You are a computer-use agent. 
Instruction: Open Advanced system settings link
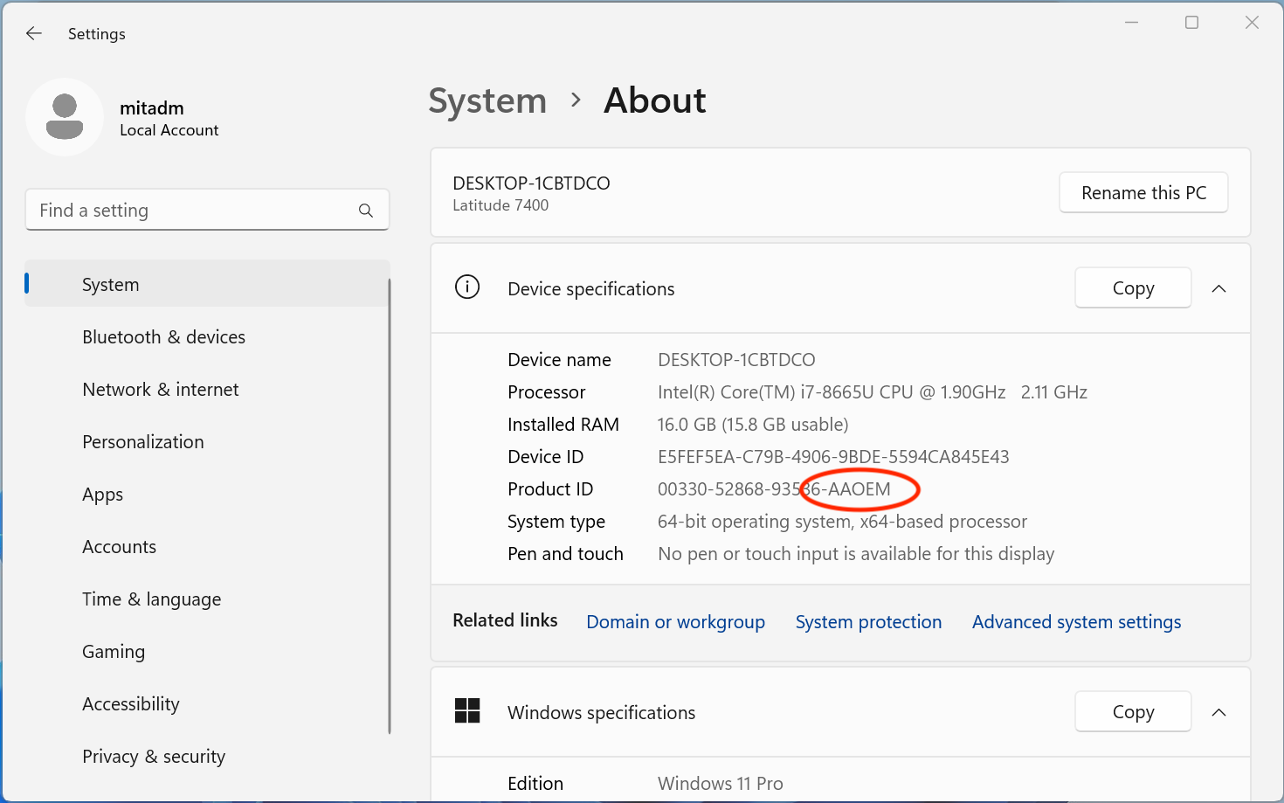[x=1076, y=622]
